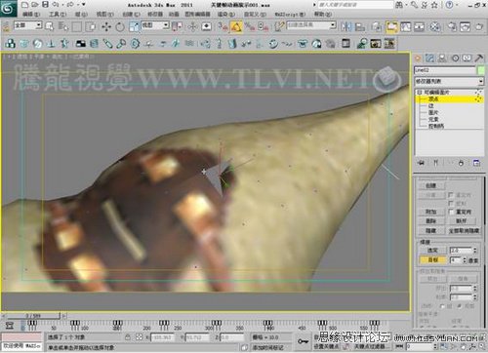Select the Select and Move tool
488x353 pixels.
coord(106,26)
